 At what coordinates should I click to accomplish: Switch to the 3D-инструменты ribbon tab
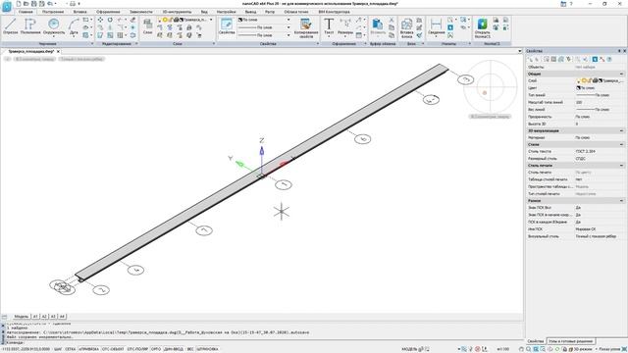point(177,12)
